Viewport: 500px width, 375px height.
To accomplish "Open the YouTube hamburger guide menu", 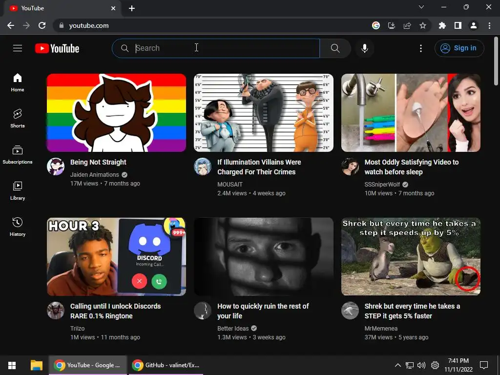I will coord(18,48).
